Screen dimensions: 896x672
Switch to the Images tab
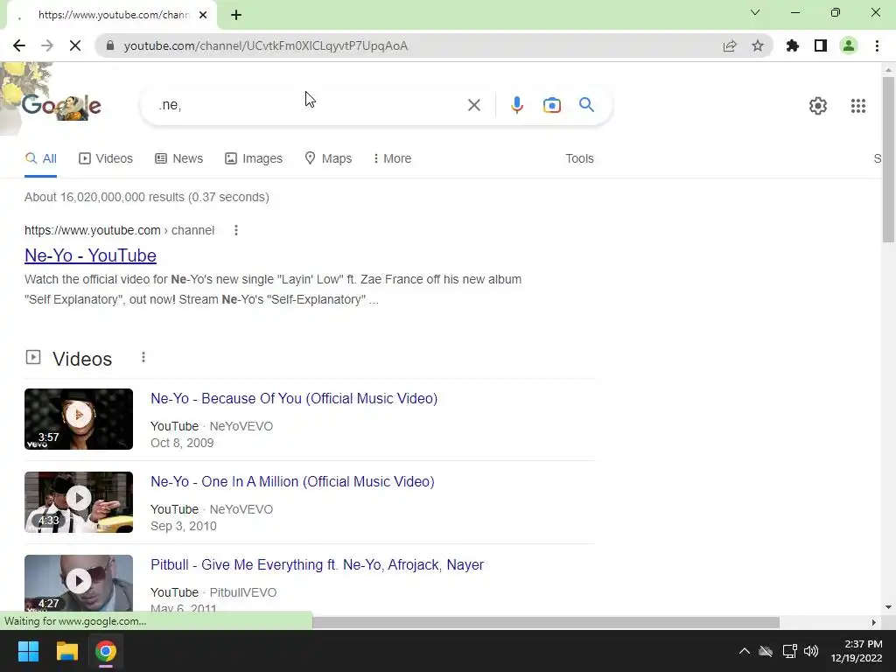click(254, 158)
